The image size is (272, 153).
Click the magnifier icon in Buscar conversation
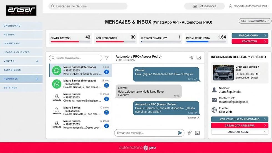coord(53,58)
